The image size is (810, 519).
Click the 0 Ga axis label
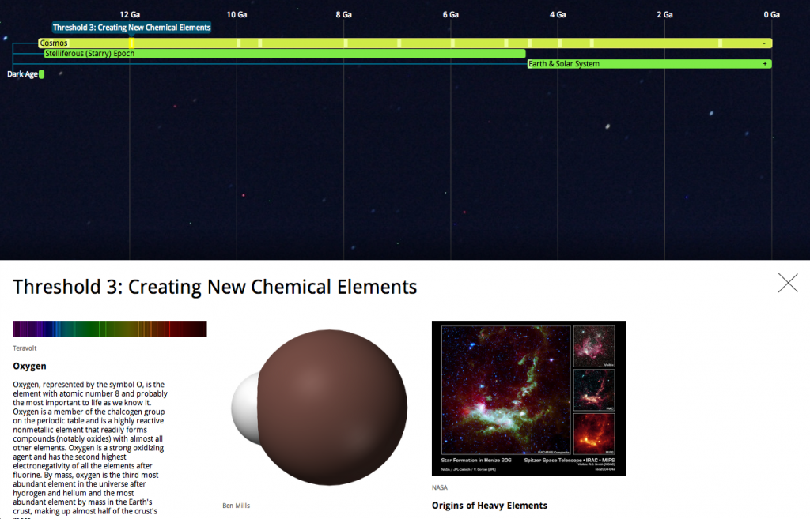772,14
